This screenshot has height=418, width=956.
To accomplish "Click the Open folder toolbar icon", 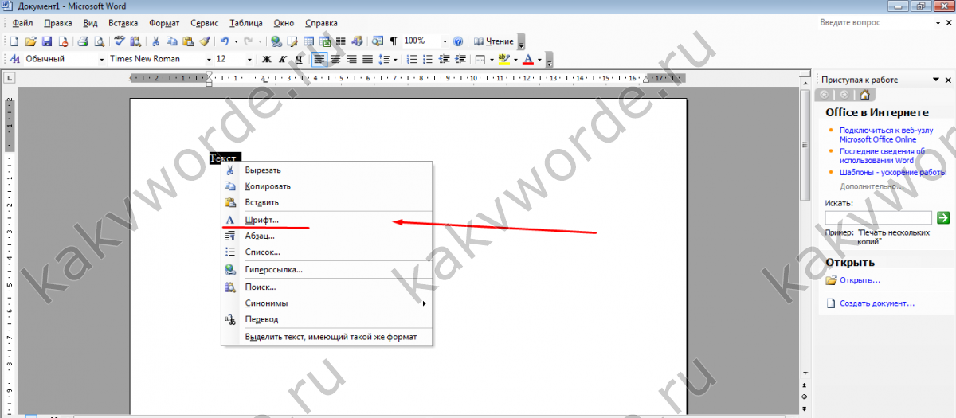I will tap(30, 41).
